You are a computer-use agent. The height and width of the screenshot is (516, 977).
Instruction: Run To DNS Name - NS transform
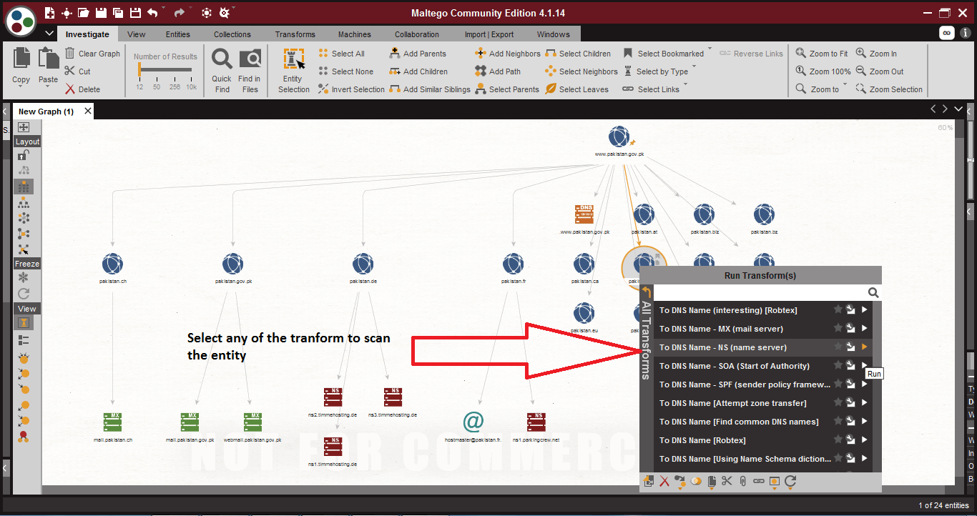(864, 347)
